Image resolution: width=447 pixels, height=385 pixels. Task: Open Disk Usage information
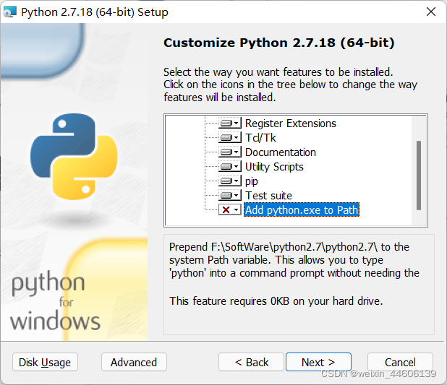point(45,362)
